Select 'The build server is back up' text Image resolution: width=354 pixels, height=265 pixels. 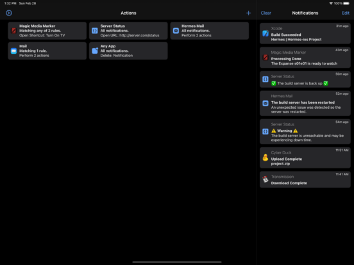pyautogui.click(x=300, y=83)
